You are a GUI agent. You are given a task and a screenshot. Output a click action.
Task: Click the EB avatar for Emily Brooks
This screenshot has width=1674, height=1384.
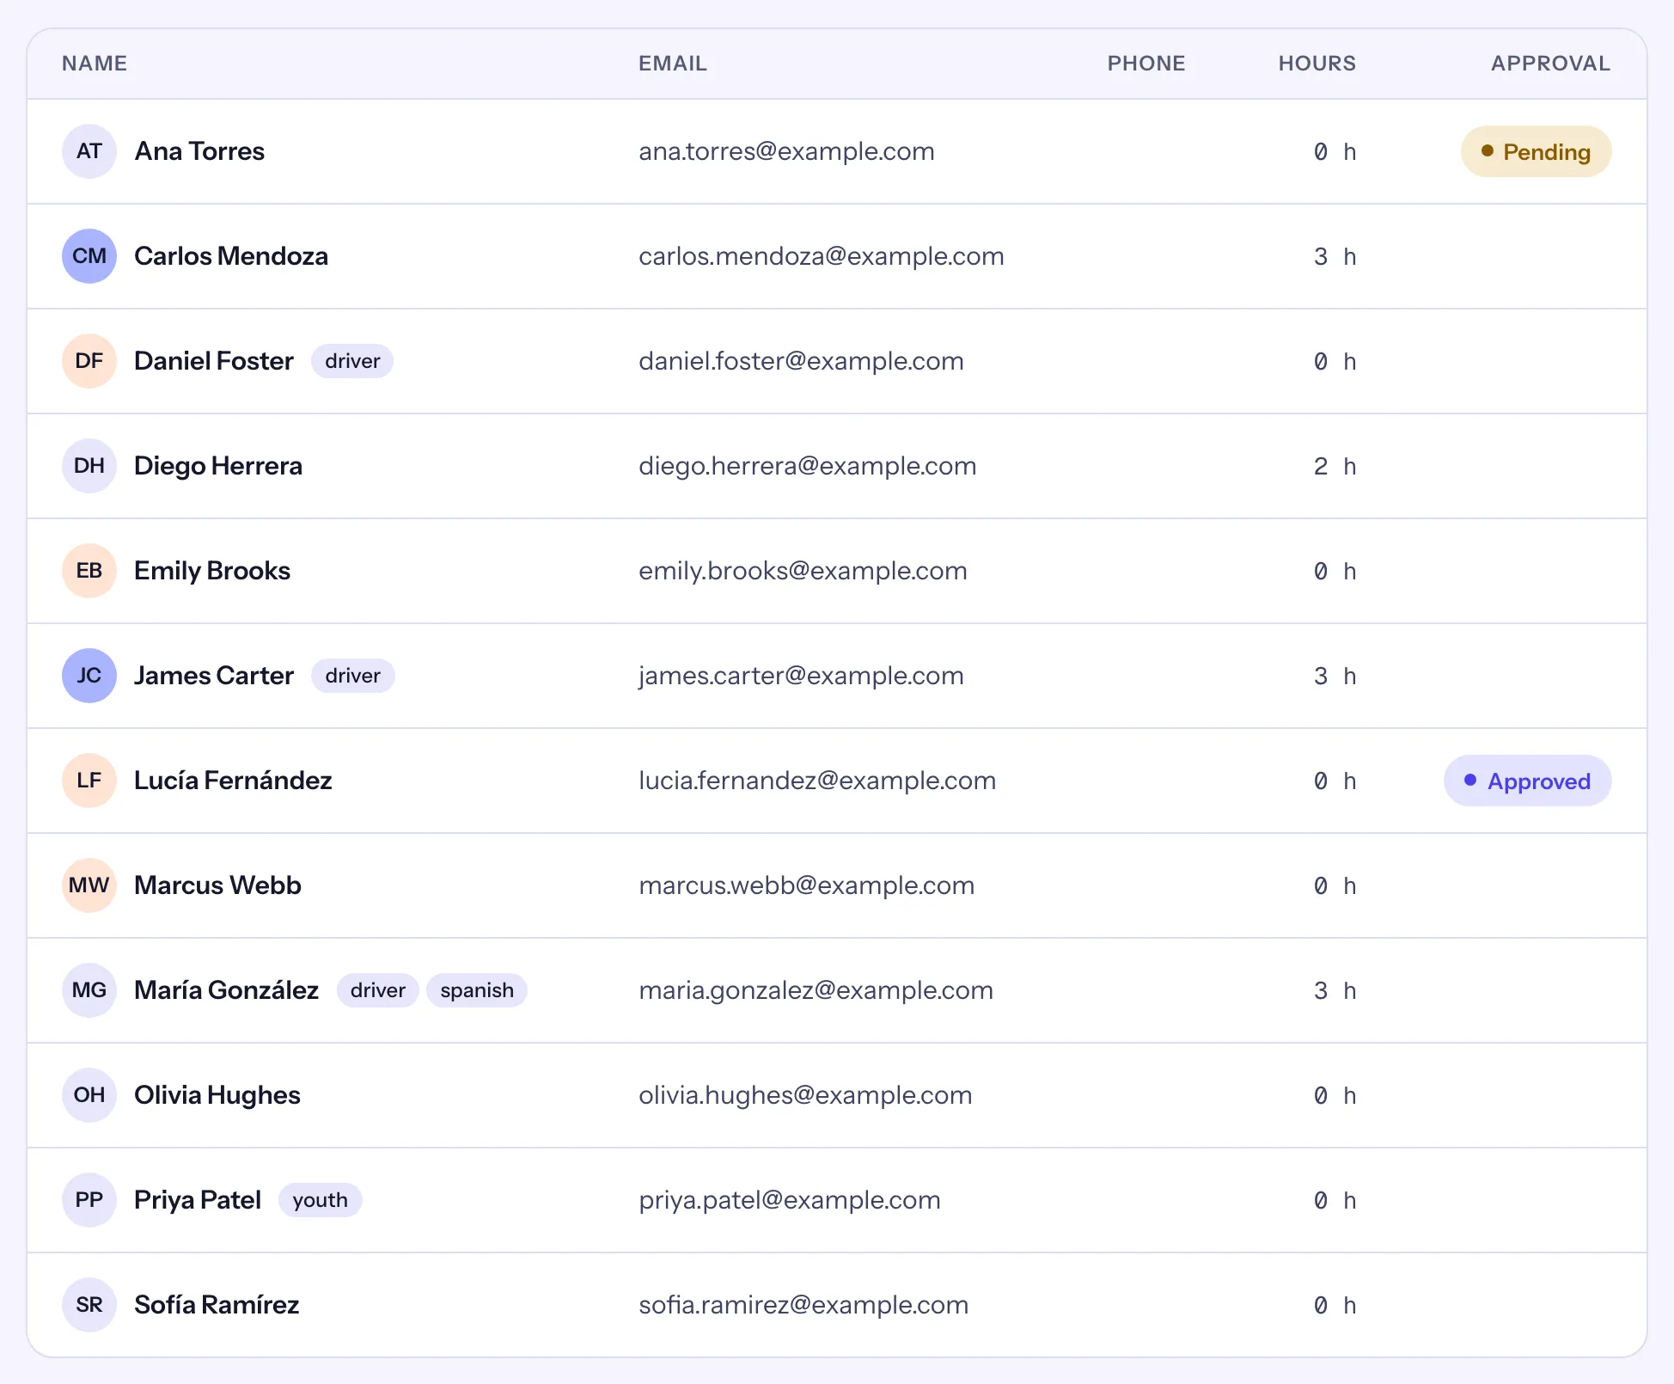pyautogui.click(x=89, y=571)
